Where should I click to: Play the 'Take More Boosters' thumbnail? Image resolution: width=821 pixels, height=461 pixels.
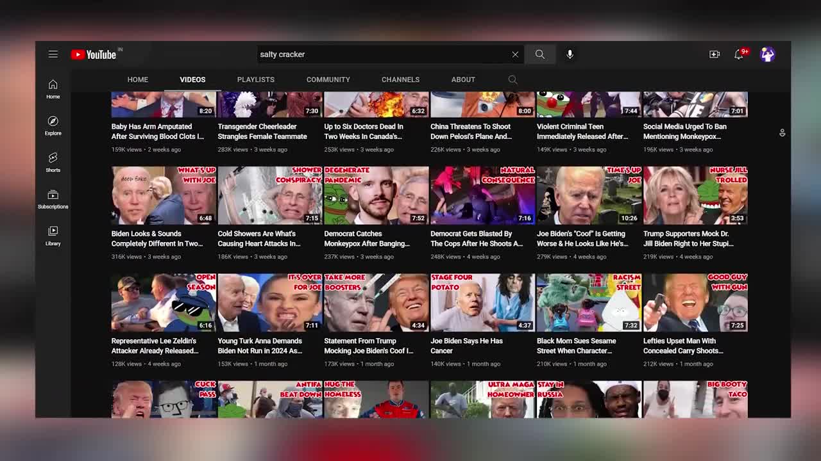click(377, 303)
